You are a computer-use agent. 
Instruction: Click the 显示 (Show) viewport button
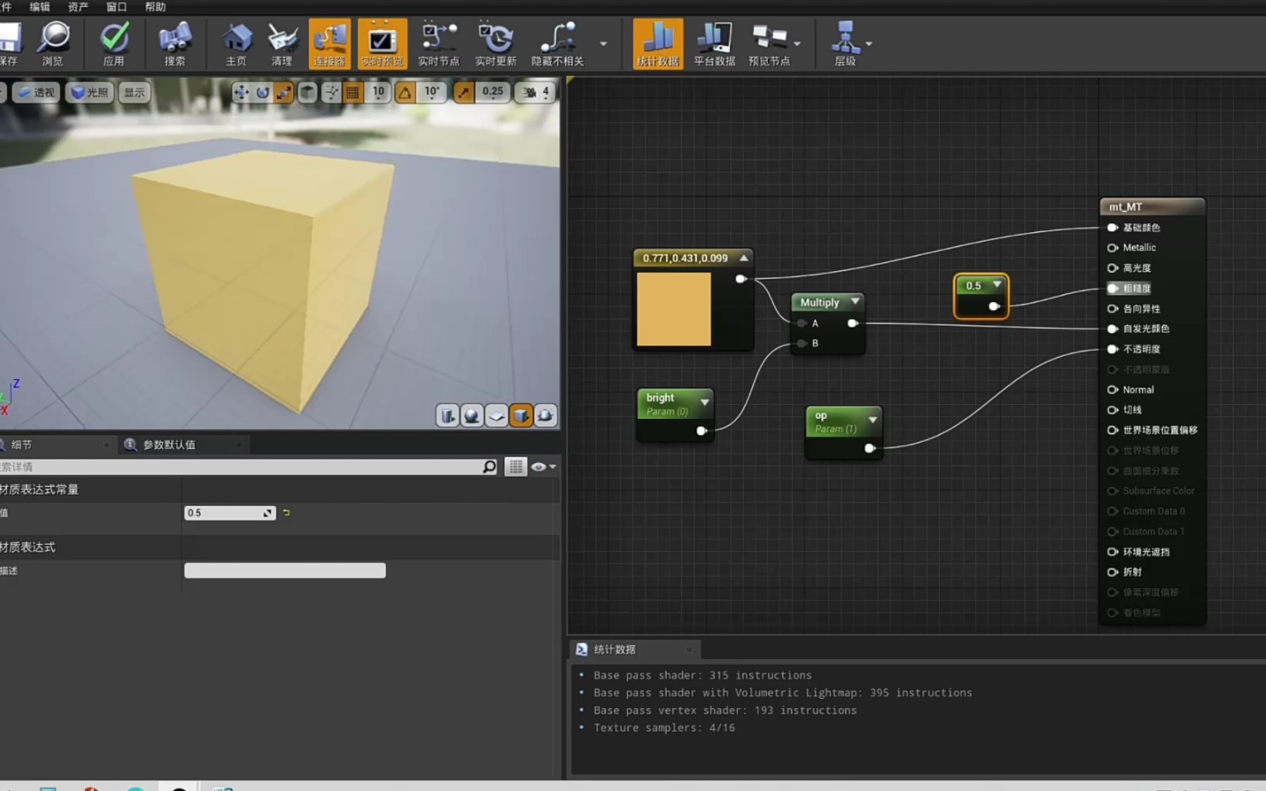coord(134,92)
